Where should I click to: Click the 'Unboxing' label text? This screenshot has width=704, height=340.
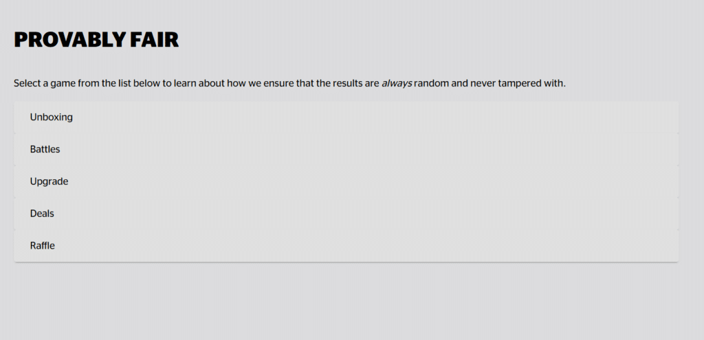[51, 117]
